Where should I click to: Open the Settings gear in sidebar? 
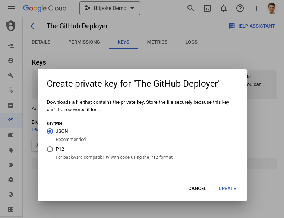coord(11,180)
